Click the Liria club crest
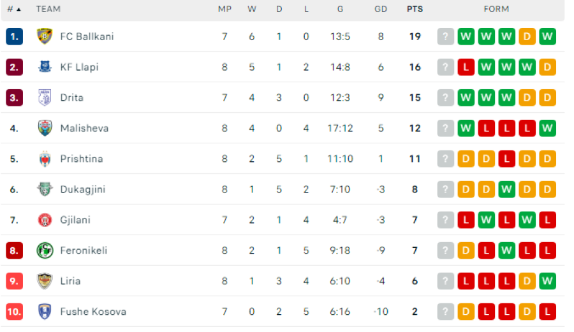The image size is (574, 332). pos(45,281)
